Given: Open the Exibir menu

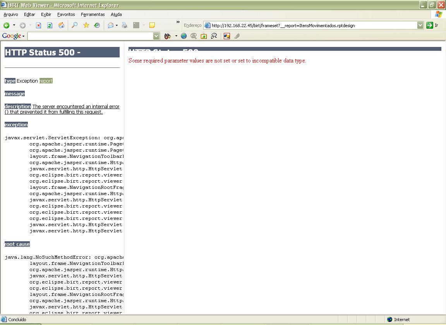Looking at the screenshot, I should pos(46,14).
